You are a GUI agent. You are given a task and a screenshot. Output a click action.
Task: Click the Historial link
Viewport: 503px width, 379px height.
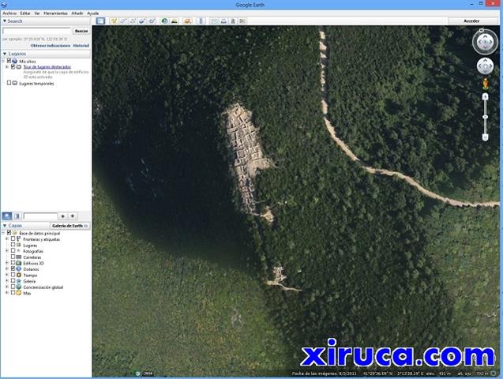(81, 46)
